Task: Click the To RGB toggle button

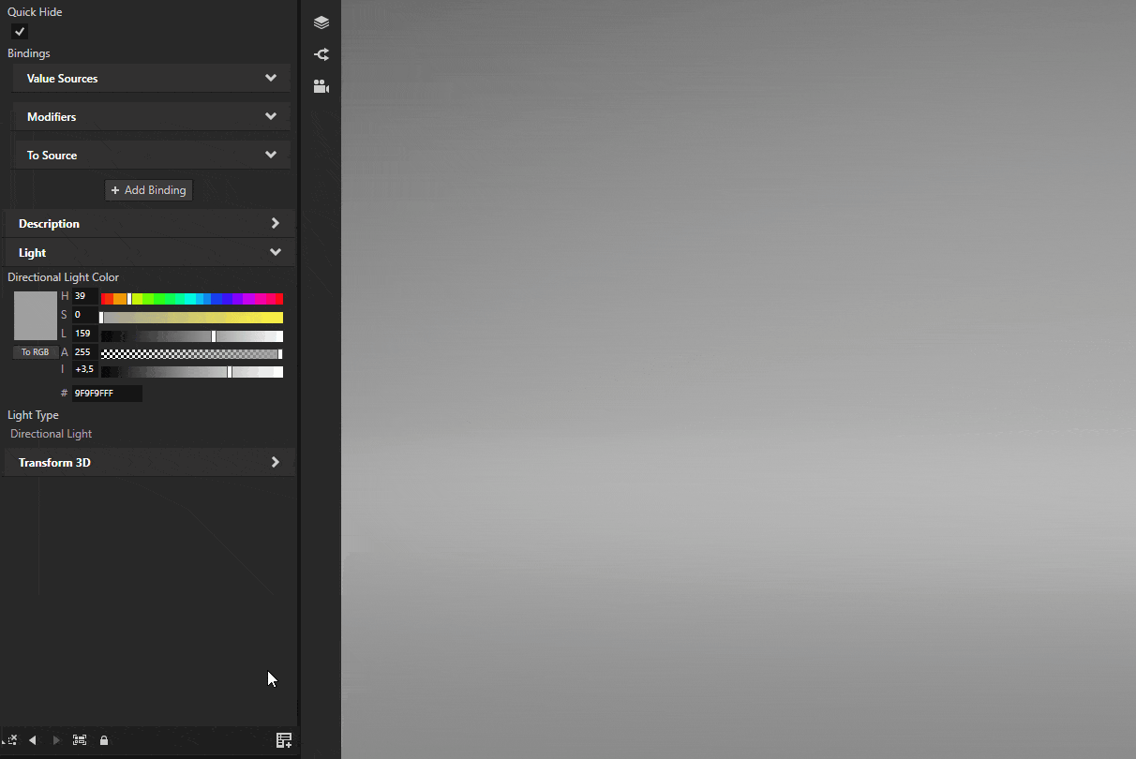Action: [35, 351]
